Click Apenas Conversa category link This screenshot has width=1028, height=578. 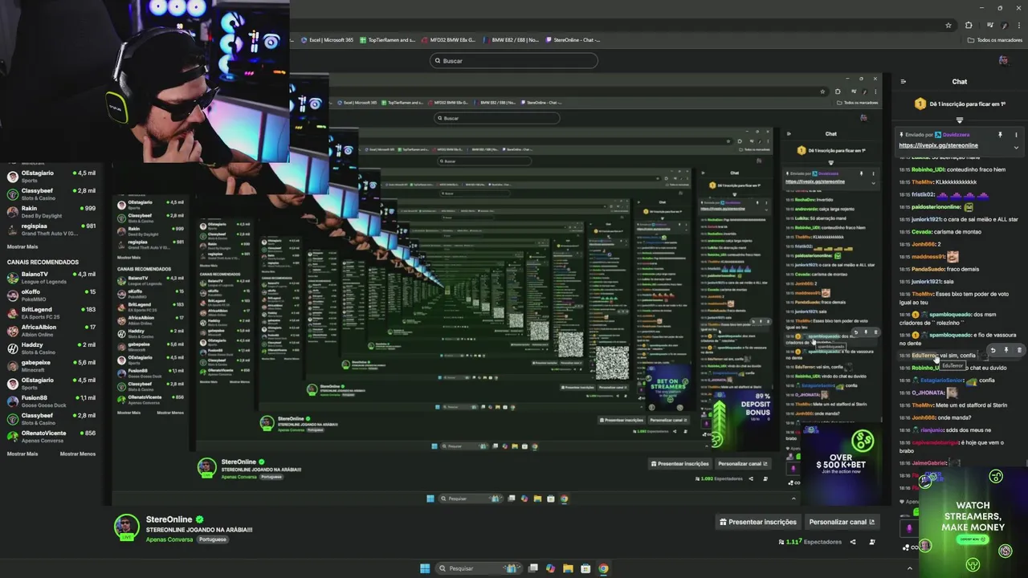(x=169, y=539)
